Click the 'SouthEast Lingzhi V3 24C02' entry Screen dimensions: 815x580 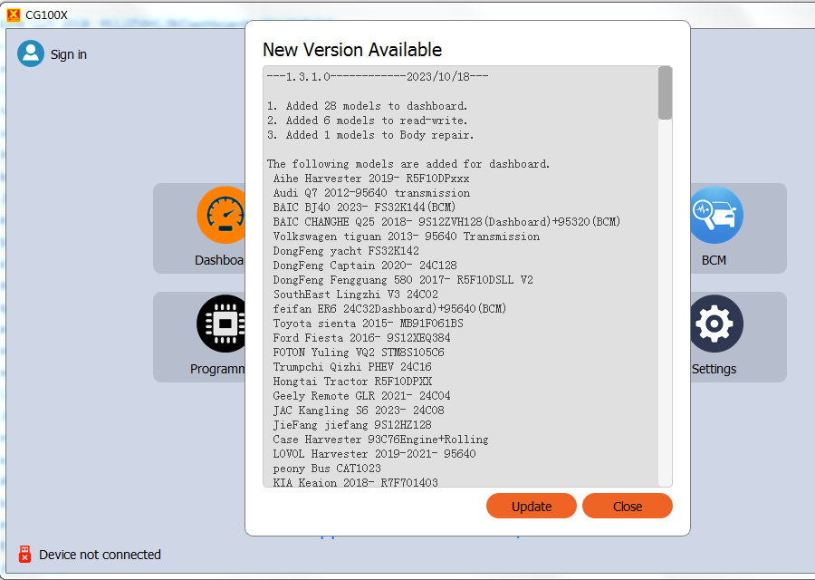(x=356, y=295)
